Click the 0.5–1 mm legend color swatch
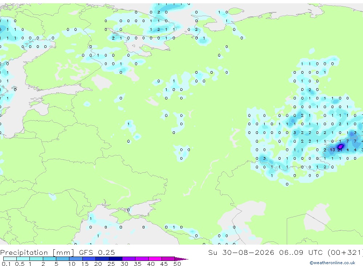 pos(23,259)
